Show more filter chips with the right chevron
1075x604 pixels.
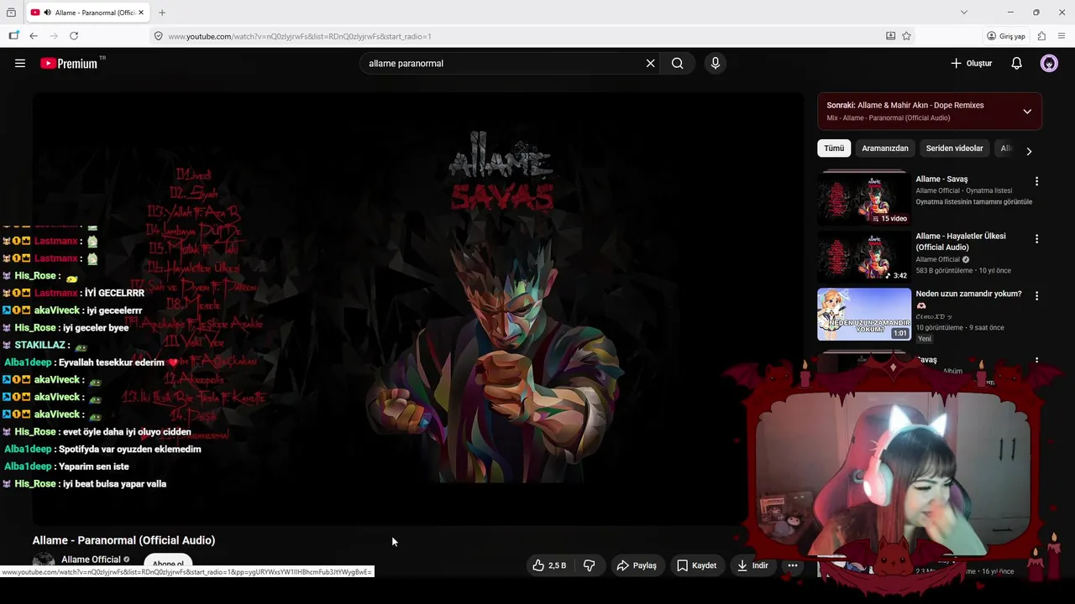pos(1029,151)
